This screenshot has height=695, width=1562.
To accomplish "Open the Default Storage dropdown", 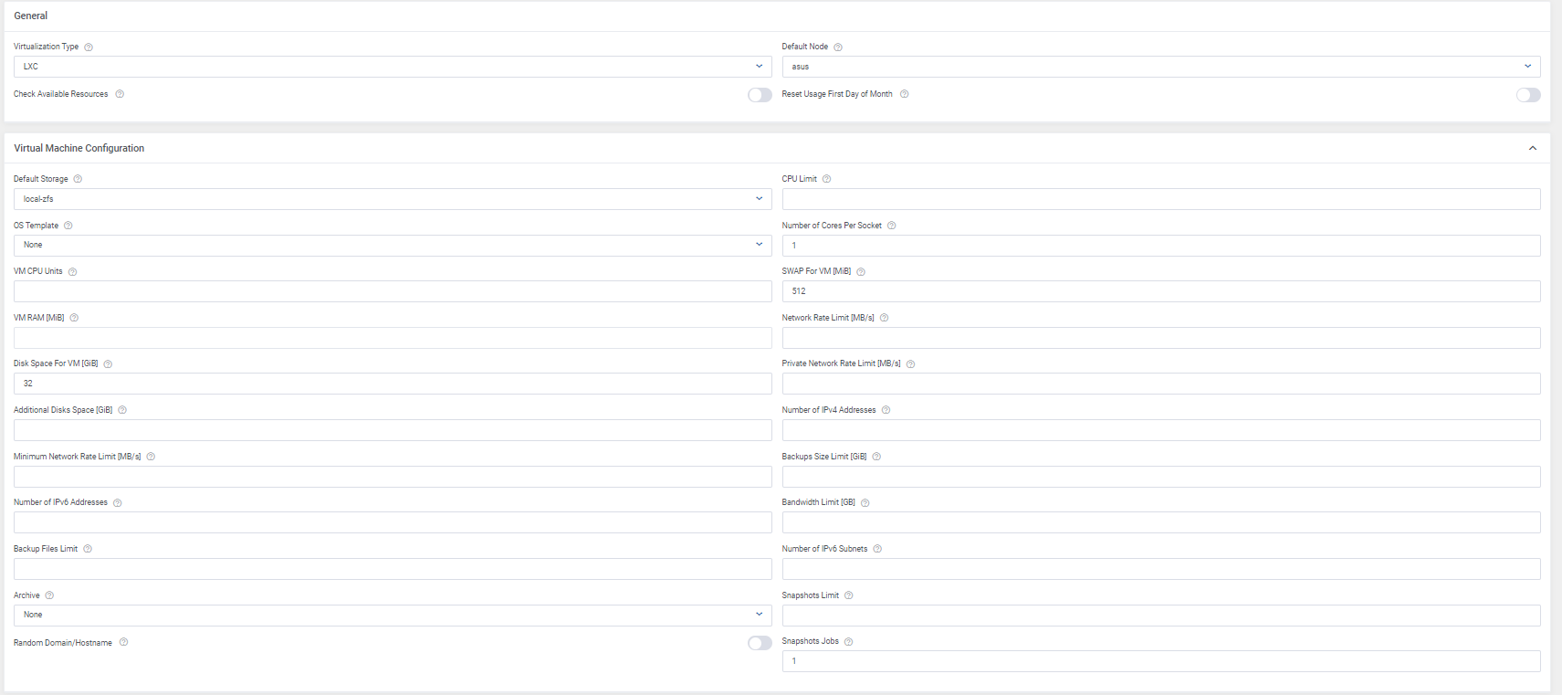I will pyautogui.click(x=393, y=199).
